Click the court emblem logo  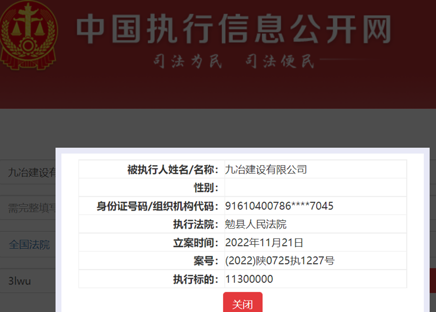coord(29,35)
